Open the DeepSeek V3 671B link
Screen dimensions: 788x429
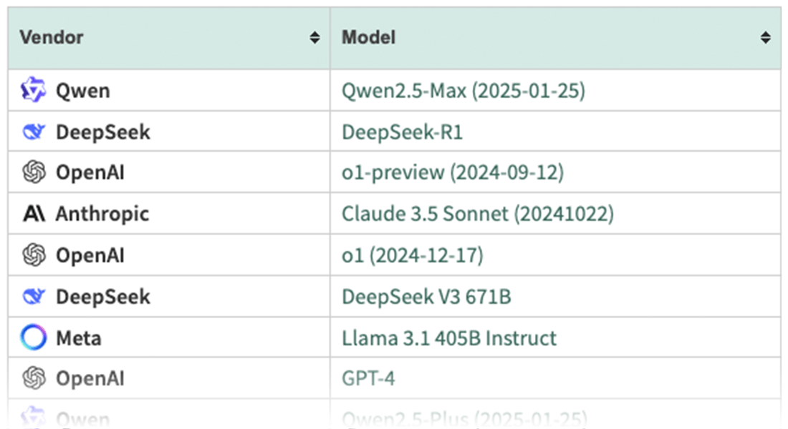pos(426,297)
